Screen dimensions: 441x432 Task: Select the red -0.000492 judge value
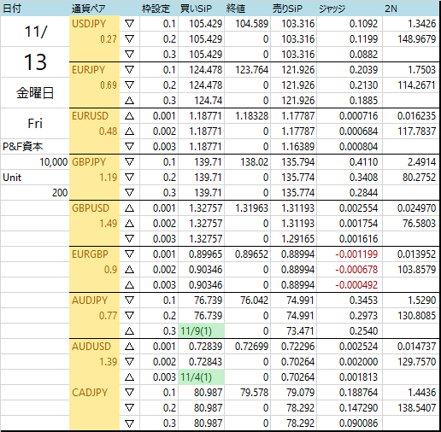coord(356,285)
